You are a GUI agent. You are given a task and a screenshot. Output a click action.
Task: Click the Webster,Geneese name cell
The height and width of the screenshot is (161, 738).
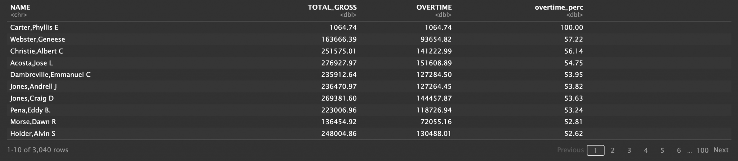pyautogui.click(x=37, y=39)
